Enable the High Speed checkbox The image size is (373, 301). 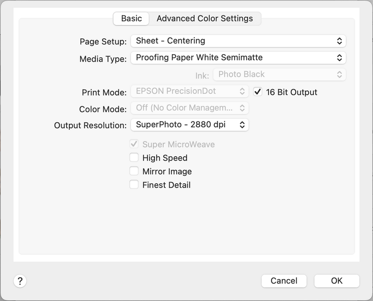coord(134,158)
